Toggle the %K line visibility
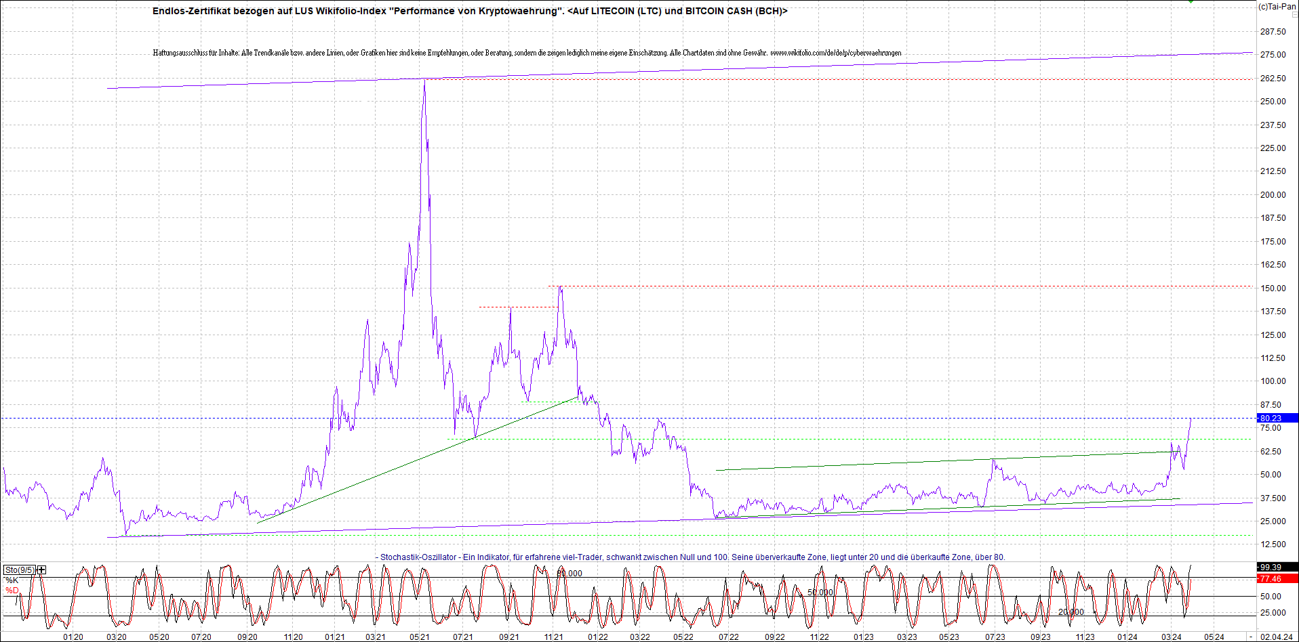Viewport: 1299px width, 642px height. pos(12,581)
